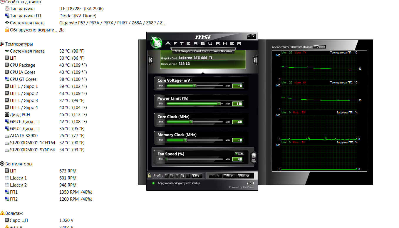Click the Fan Speed slider
This screenshot has width=399, height=228.
click(x=195, y=159)
